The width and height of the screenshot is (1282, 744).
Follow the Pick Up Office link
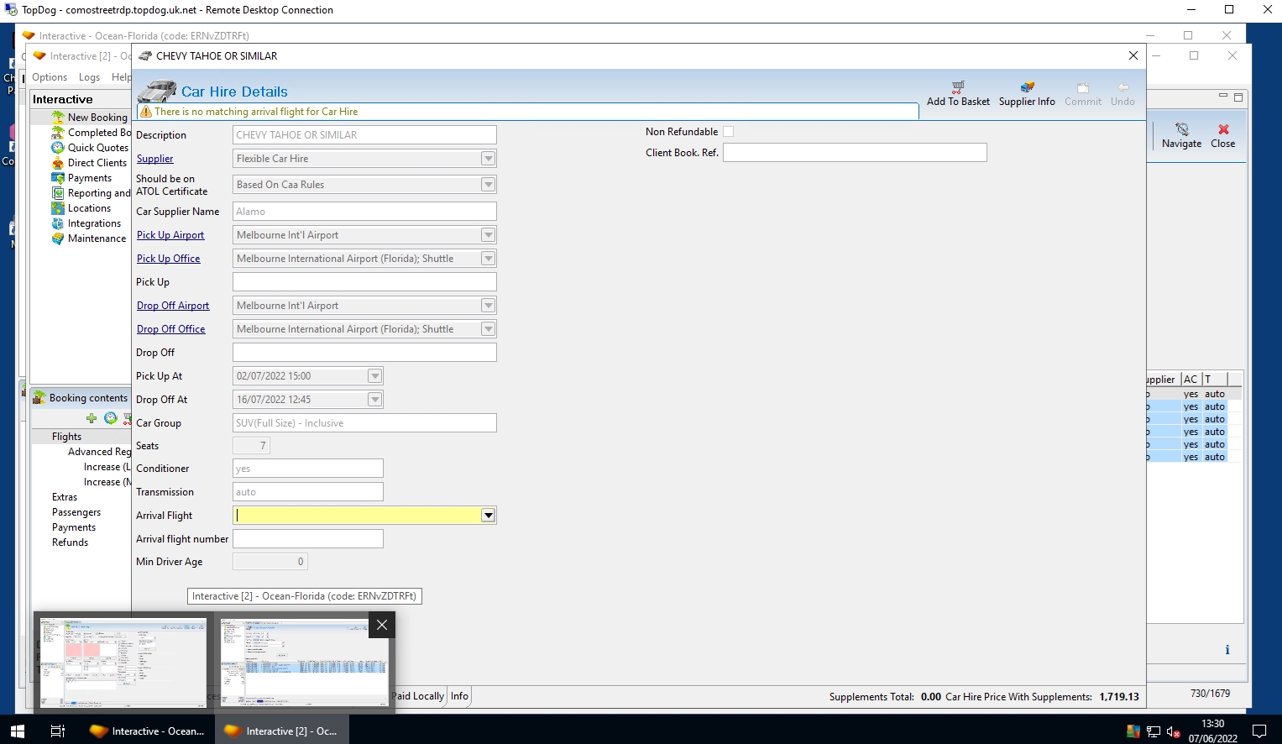pos(168,259)
